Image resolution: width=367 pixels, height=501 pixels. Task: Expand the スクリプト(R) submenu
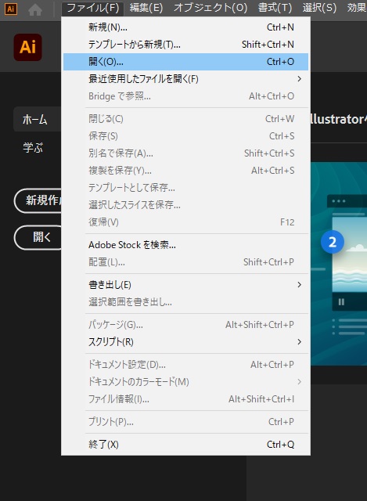(185, 342)
